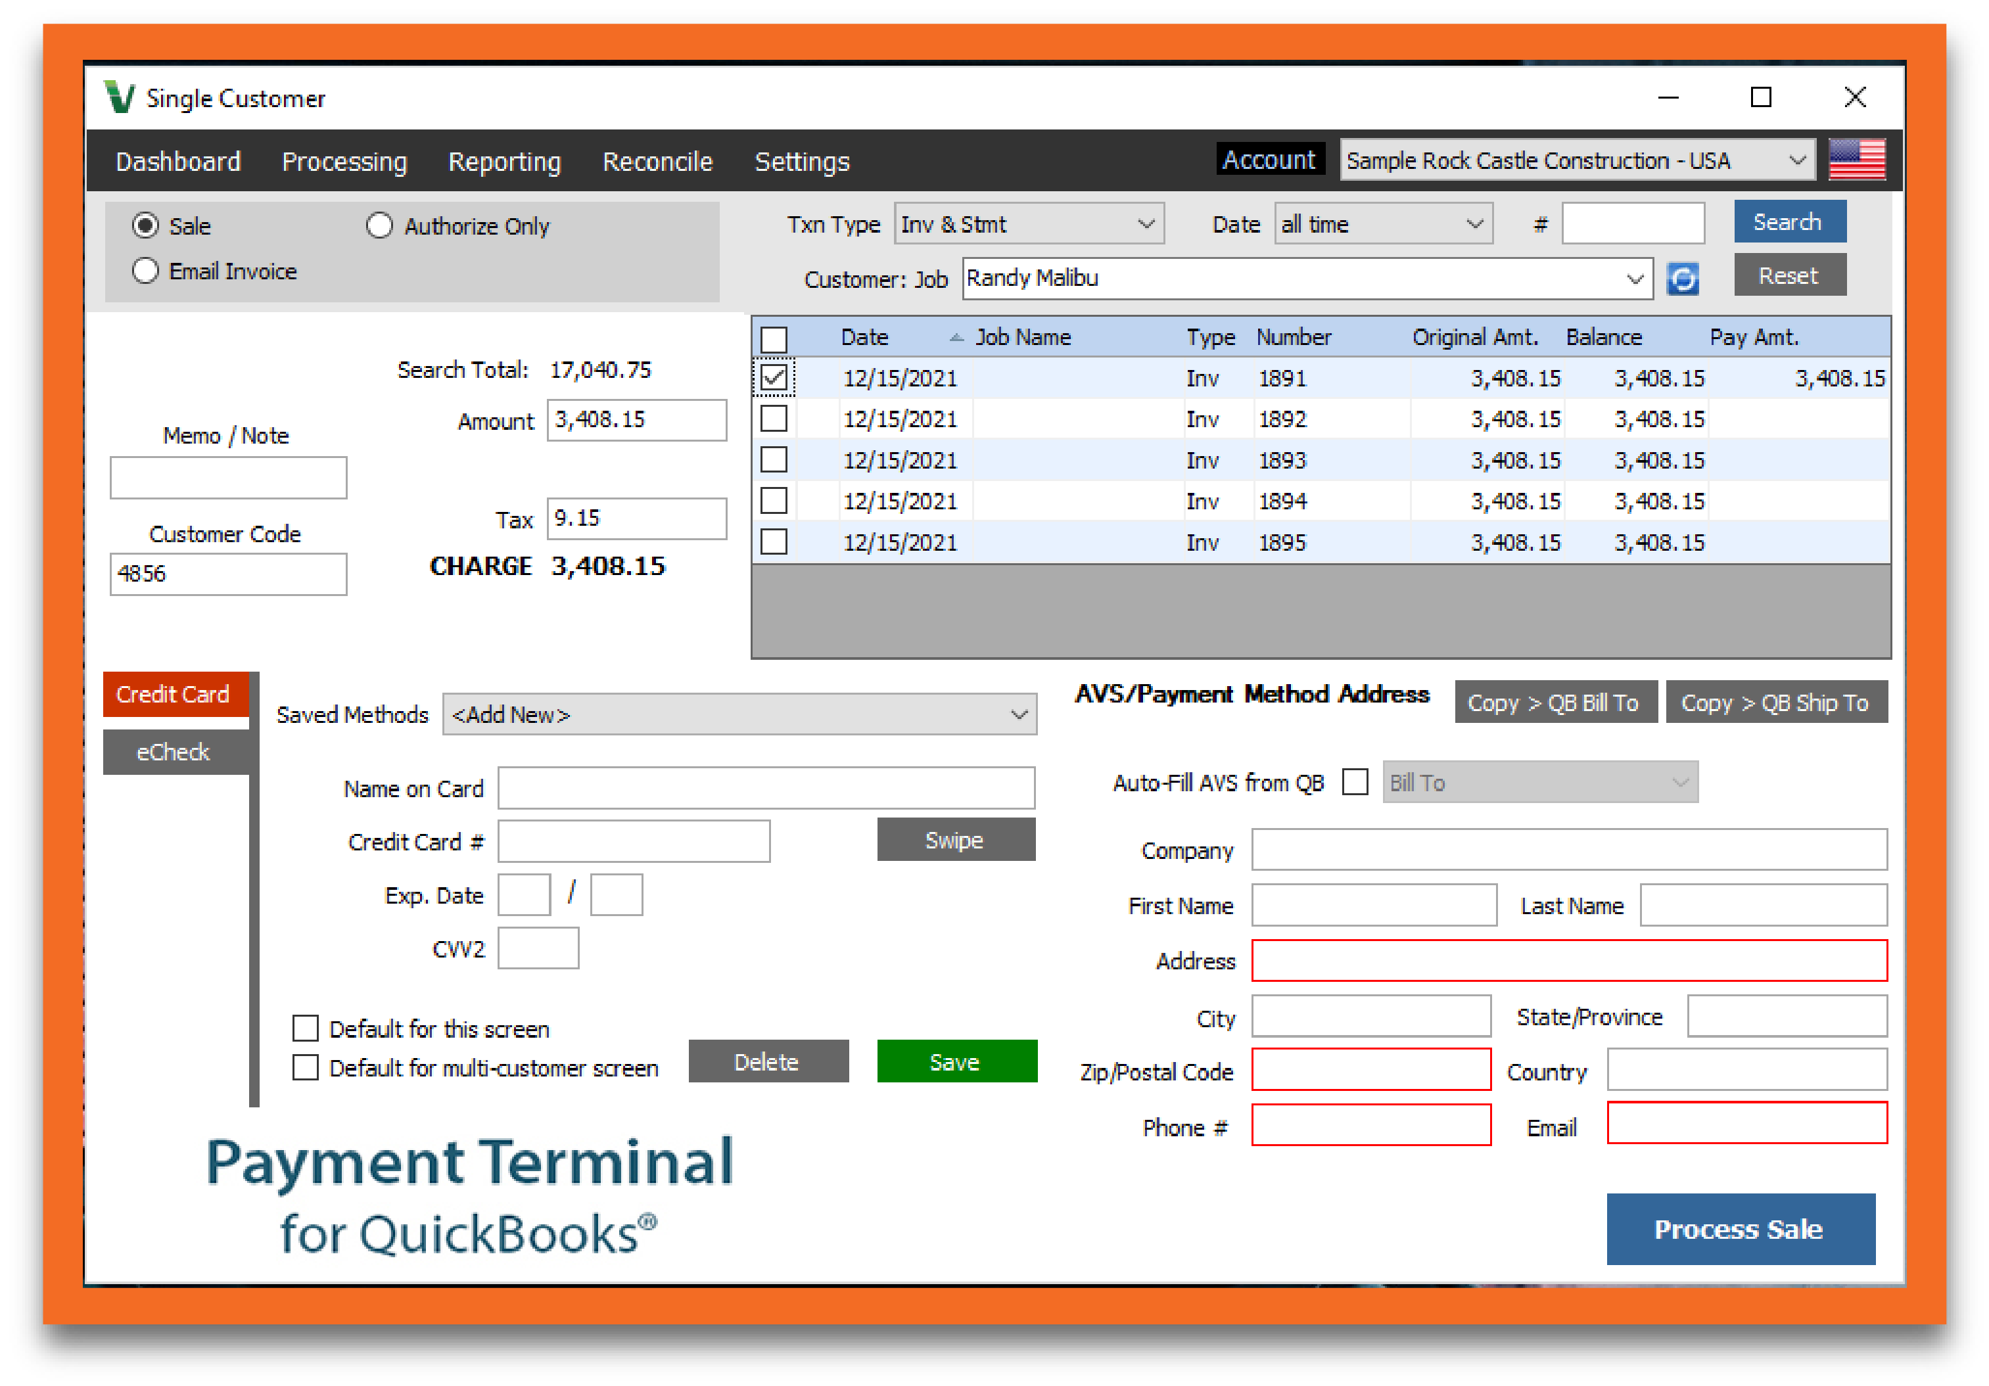The height and width of the screenshot is (1386, 1989).
Task: Open the Dashboard menu
Action: [x=178, y=162]
